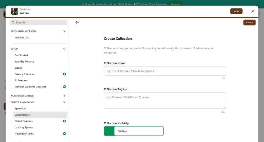Click the Nicelydone network avatar
264x142 pixels.
(x=15, y=11)
